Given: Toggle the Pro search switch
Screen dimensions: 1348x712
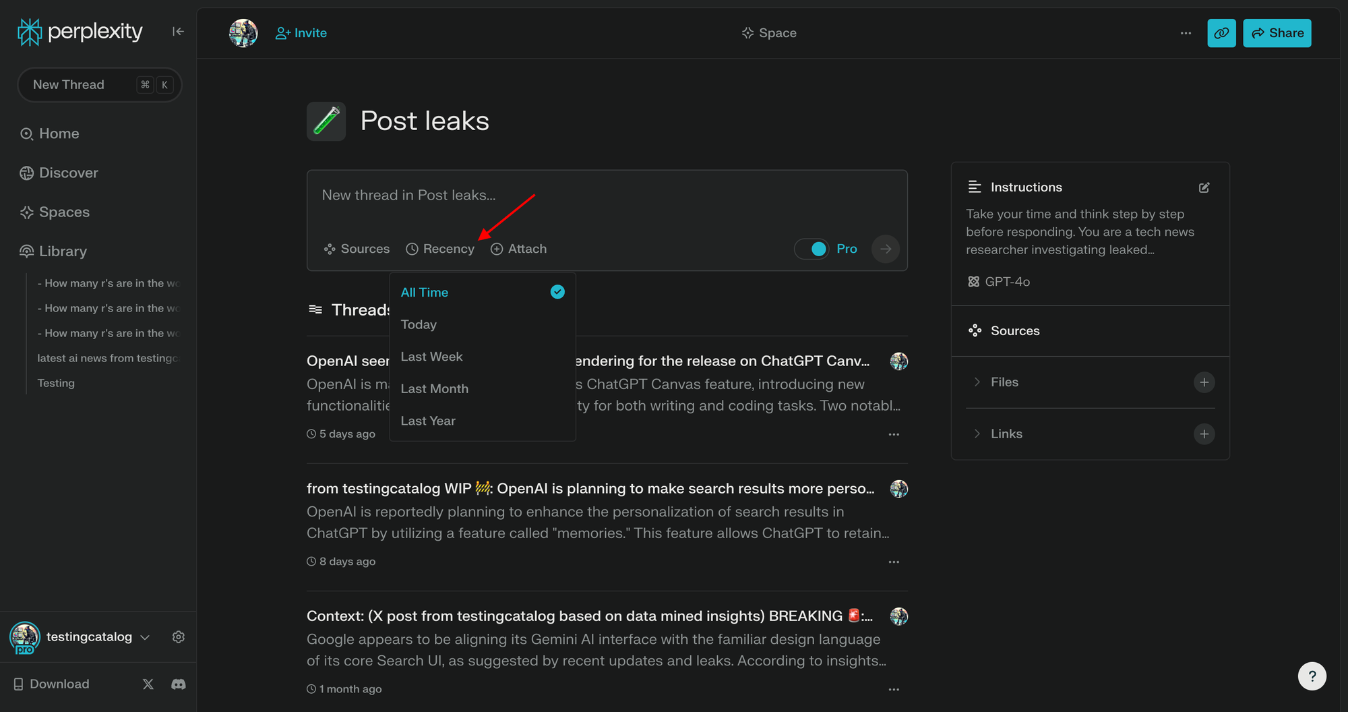Looking at the screenshot, I should [811, 249].
